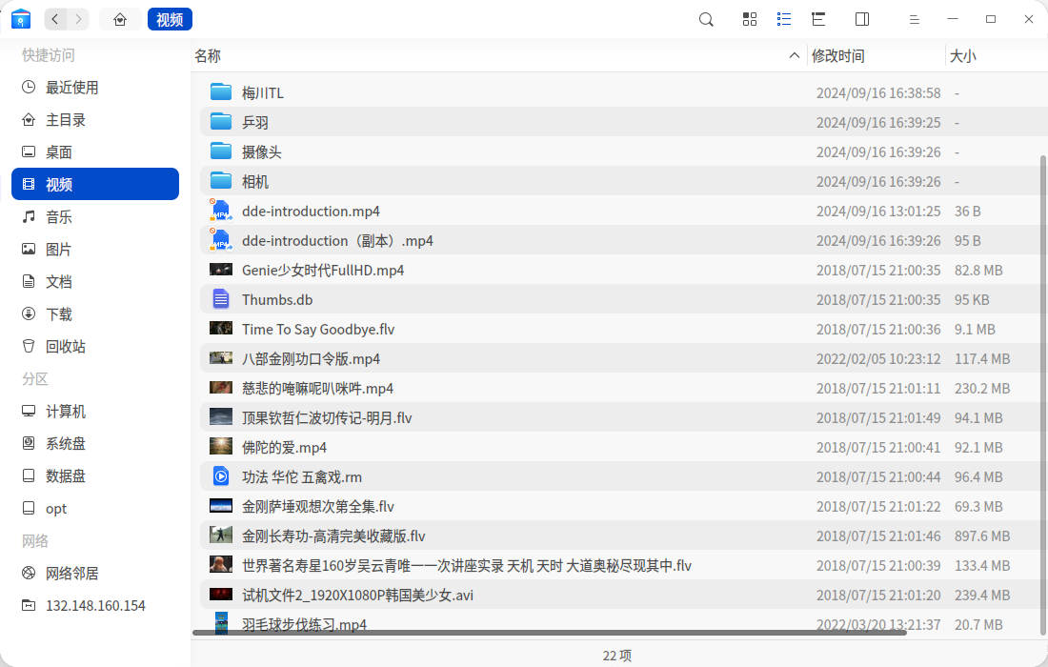Select 羽毛球步伐练习.mp4 file name
This screenshot has width=1048, height=667.
304,624
